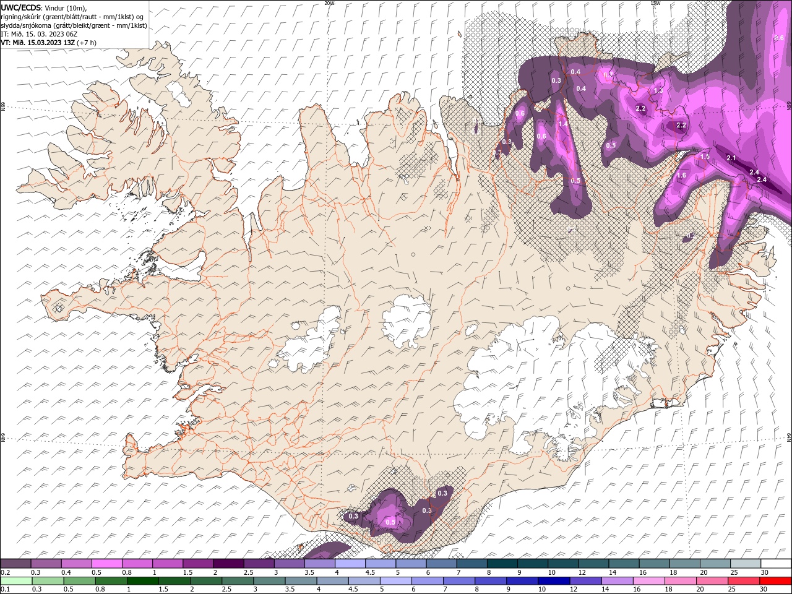Select bottom legend red swatch above 30
Image resolution: width=792 pixels, height=594 pixels.
(x=775, y=581)
